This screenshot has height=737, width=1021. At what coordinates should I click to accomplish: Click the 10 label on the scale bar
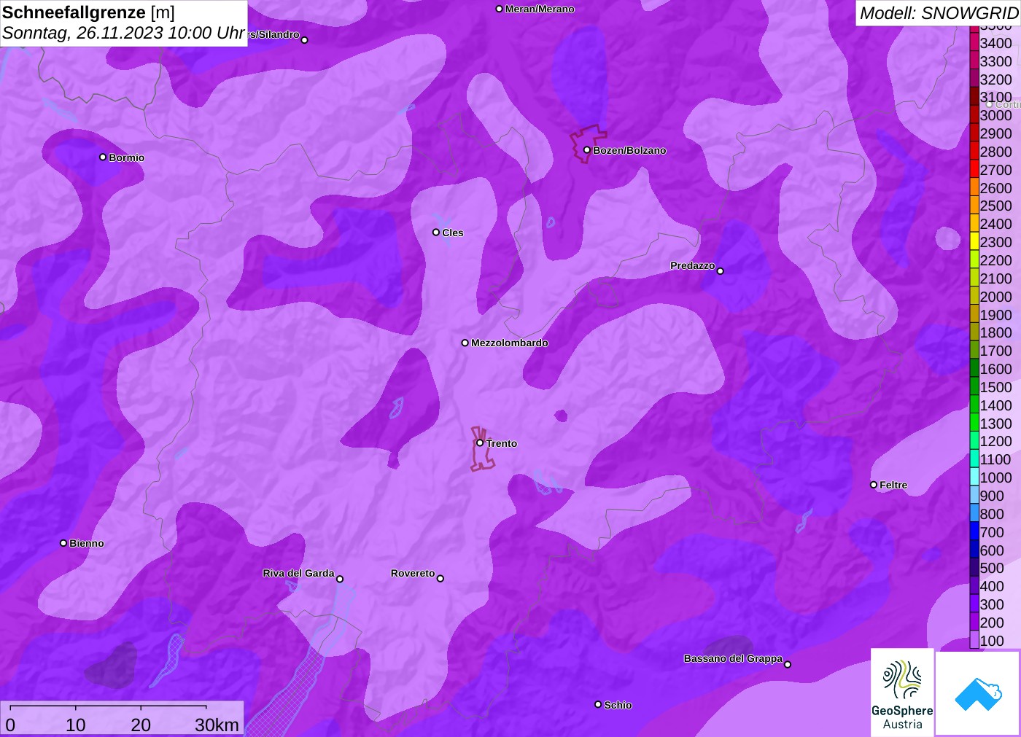click(76, 725)
